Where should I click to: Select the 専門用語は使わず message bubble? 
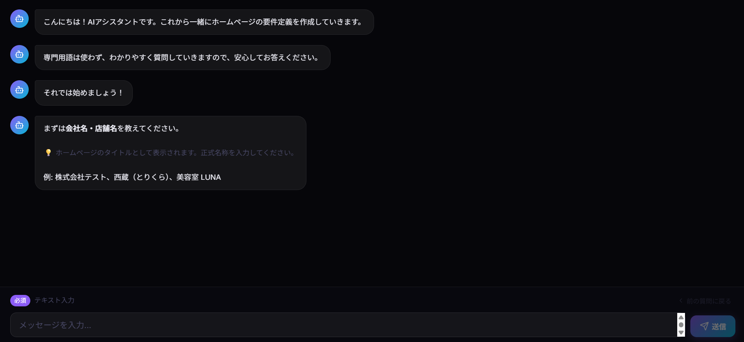[182, 57]
